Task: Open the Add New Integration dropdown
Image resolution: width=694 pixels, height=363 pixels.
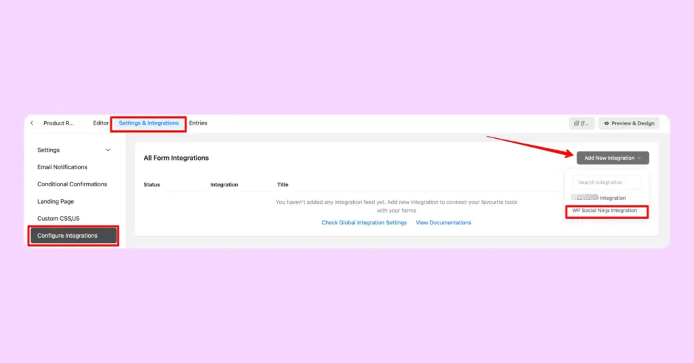Action: (612, 158)
